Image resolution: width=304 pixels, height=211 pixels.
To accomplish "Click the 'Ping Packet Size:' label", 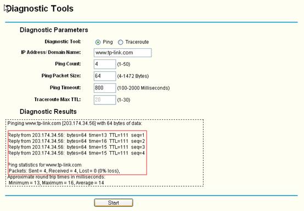I will (x=61, y=75).
